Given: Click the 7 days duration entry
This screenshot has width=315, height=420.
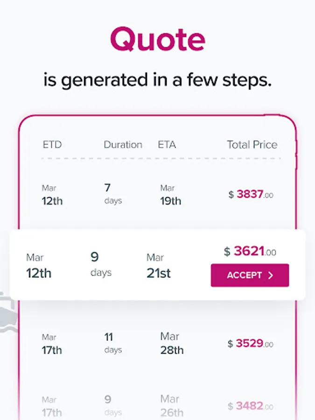Looking at the screenshot, I should (112, 194).
